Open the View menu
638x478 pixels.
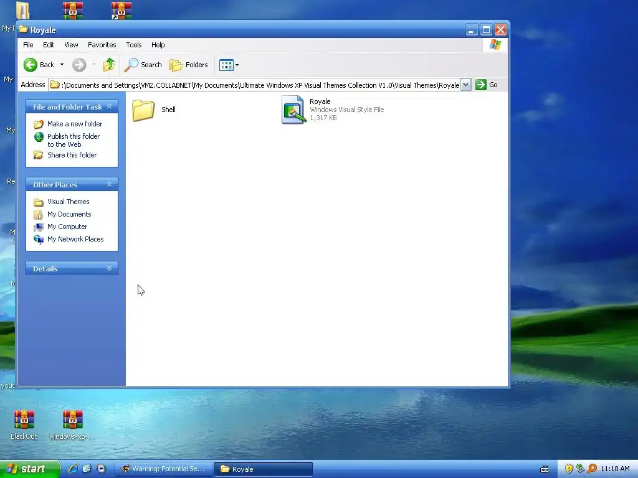coord(71,45)
